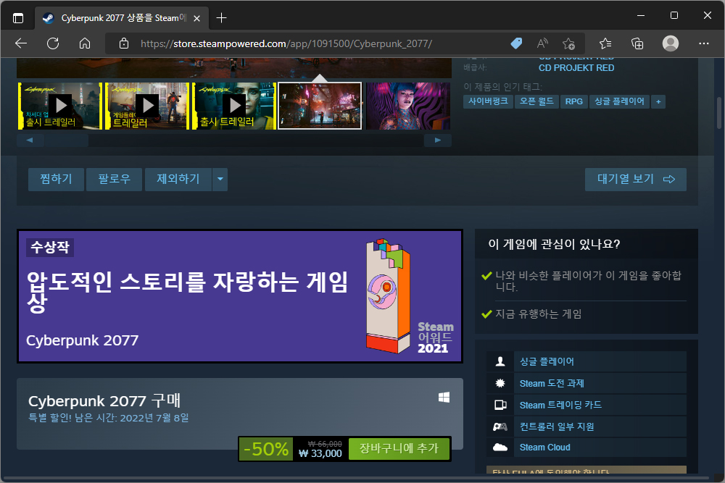The height and width of the screenshot is (483, 725).
Task: Go to browser home page
Action: (85, 43)
